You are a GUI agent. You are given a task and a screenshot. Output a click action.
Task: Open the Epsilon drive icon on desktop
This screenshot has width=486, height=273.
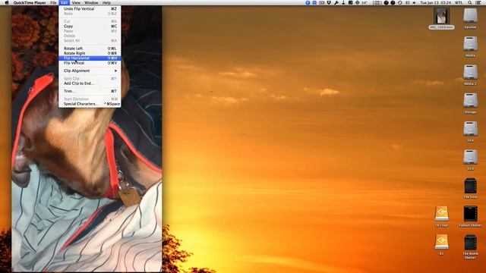tap(470, 16)
